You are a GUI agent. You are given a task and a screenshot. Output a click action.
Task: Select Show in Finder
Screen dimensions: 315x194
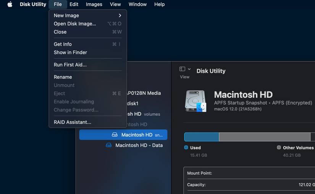[x=88, y=52]
